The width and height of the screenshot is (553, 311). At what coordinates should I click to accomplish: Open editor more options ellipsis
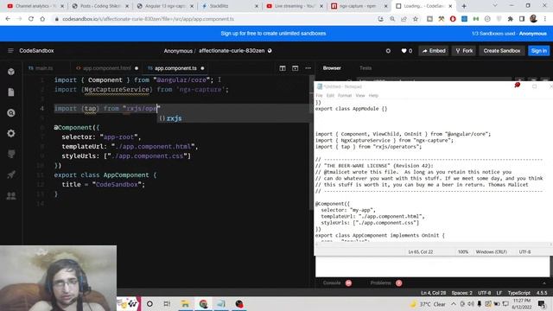[x=308, y=68]
